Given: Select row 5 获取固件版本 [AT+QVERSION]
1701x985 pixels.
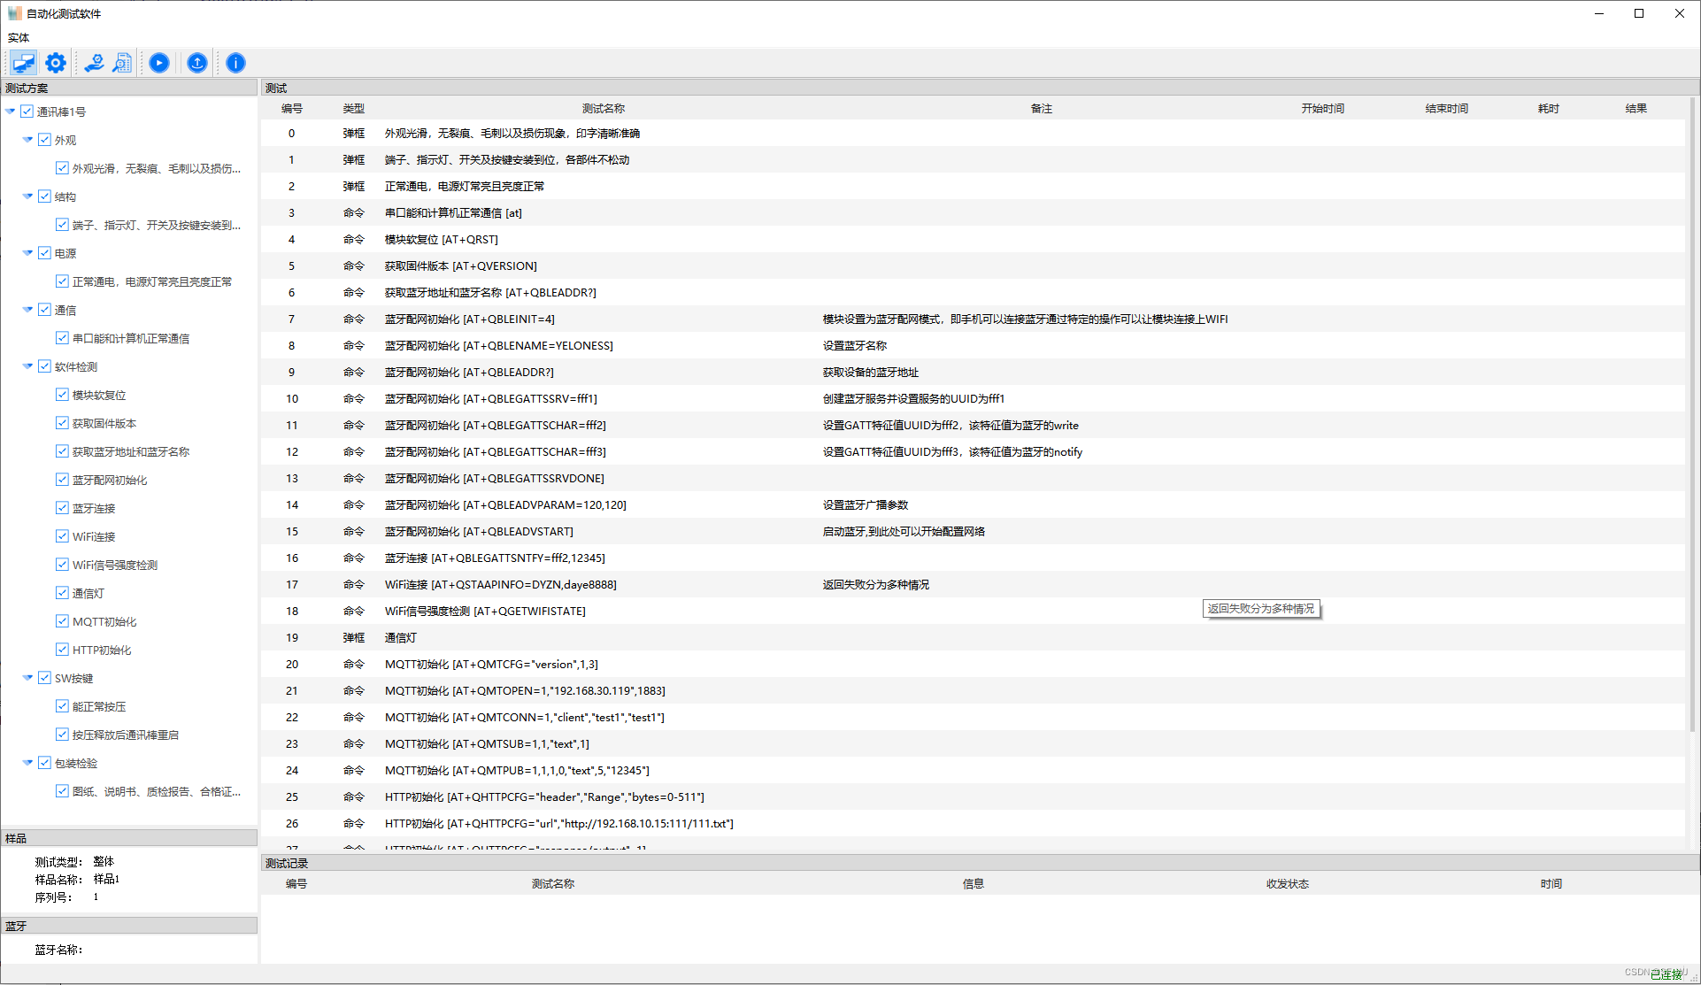Looking at the screenshot, I should pyautogui.click(x=974, y=265).
